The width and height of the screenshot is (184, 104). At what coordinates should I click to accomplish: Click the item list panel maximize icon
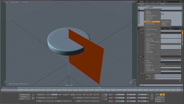pos(180,2)
